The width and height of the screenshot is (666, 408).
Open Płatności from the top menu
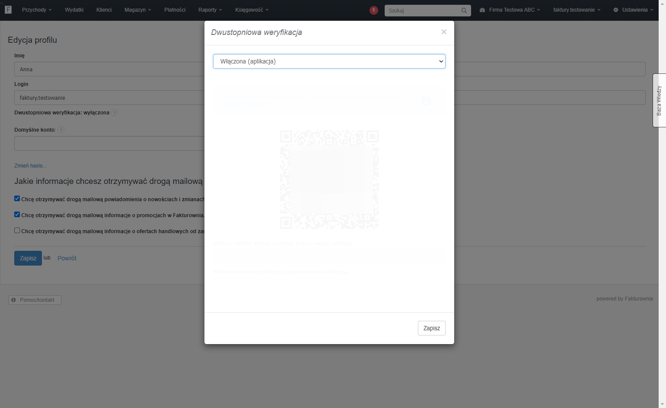pyautogui.click(x=175, y=10)
